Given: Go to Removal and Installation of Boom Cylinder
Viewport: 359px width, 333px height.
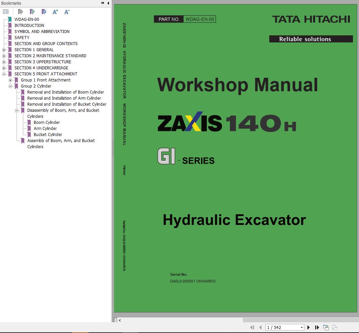Looking at the screenshot, I should [x=65, y=92].
